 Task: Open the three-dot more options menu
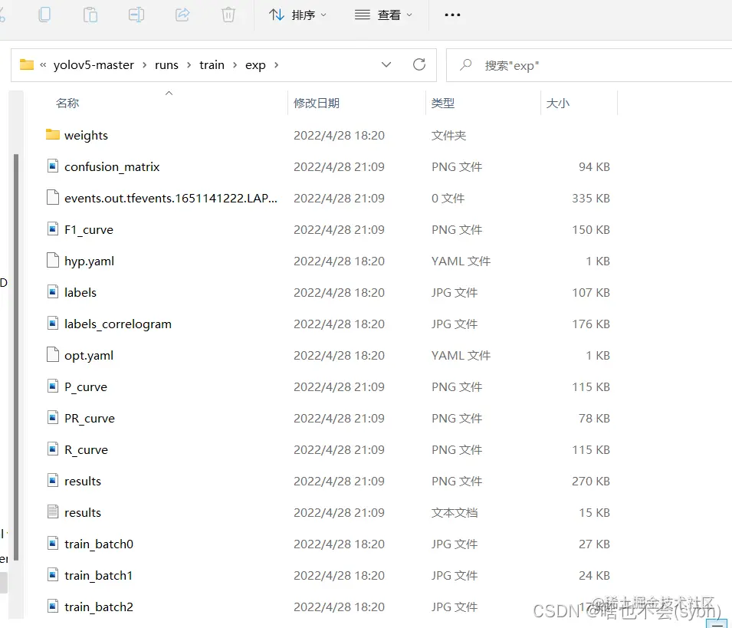tap(452, 15)
